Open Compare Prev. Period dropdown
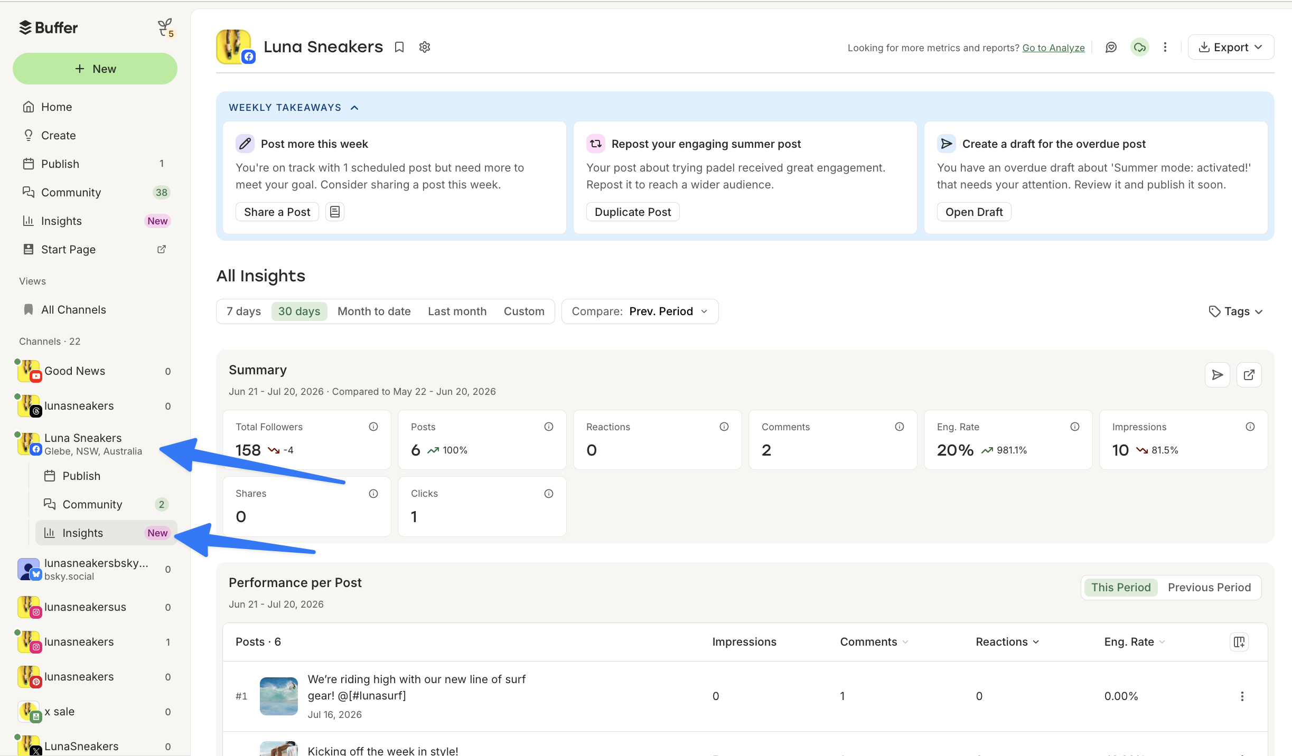Screen dimensions: 1292x756 [x=640, y=311]
